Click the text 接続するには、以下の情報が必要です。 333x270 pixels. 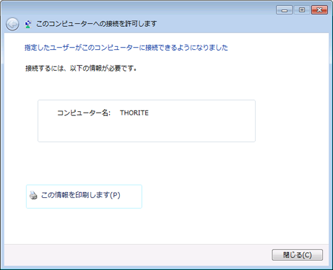pyautogui.click(x=81, y=68)
